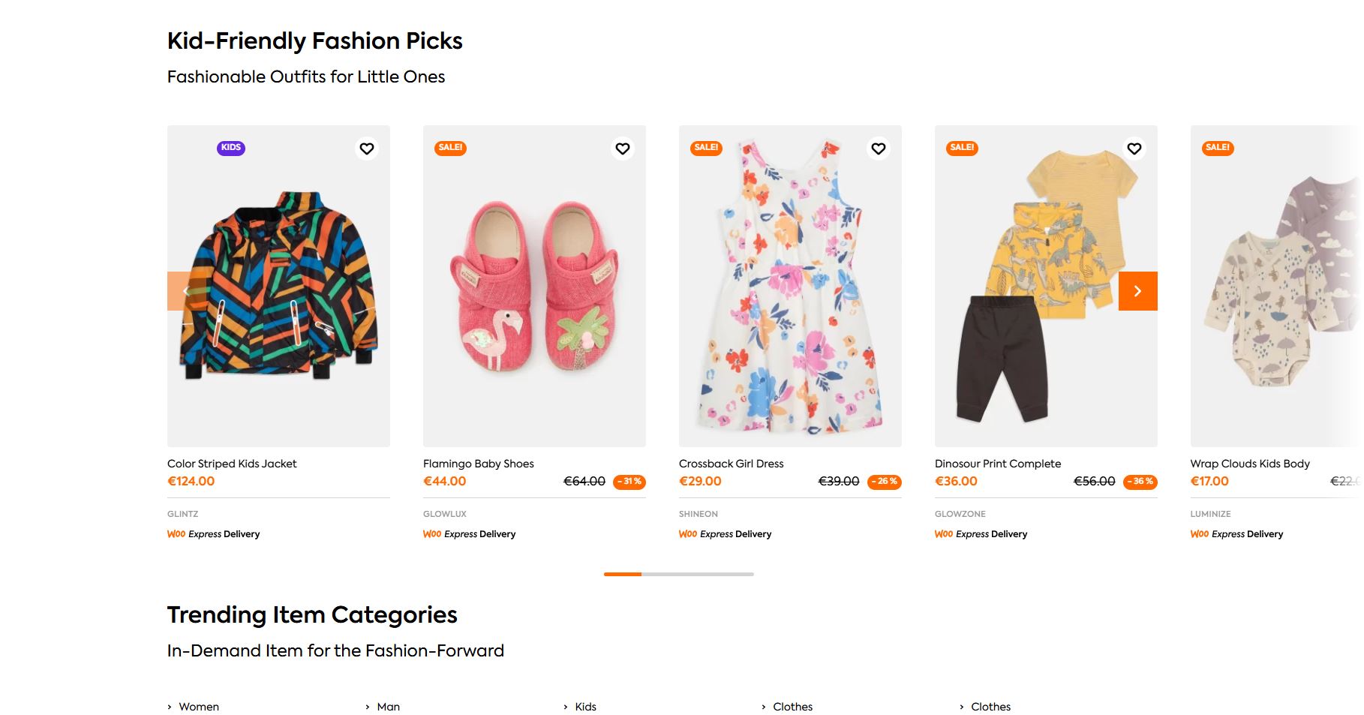Expand the Kids category chevron
This screenshot has width=1364, height=715.
point(565,706)
